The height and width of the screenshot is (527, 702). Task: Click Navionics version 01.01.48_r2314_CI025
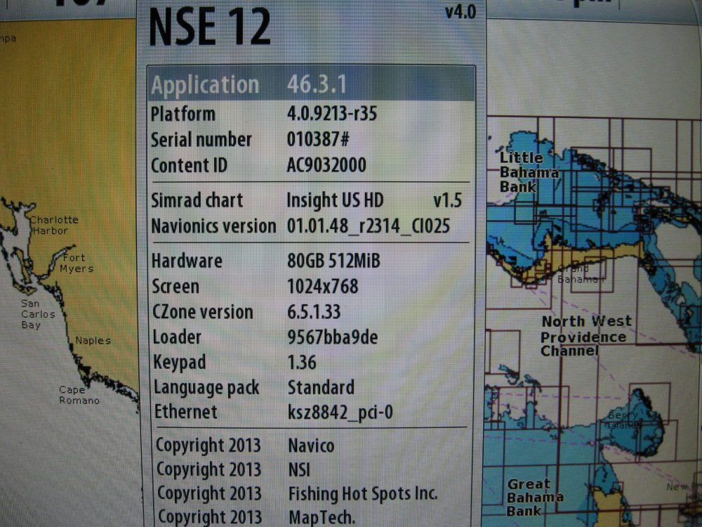click(x=368, y=226)
